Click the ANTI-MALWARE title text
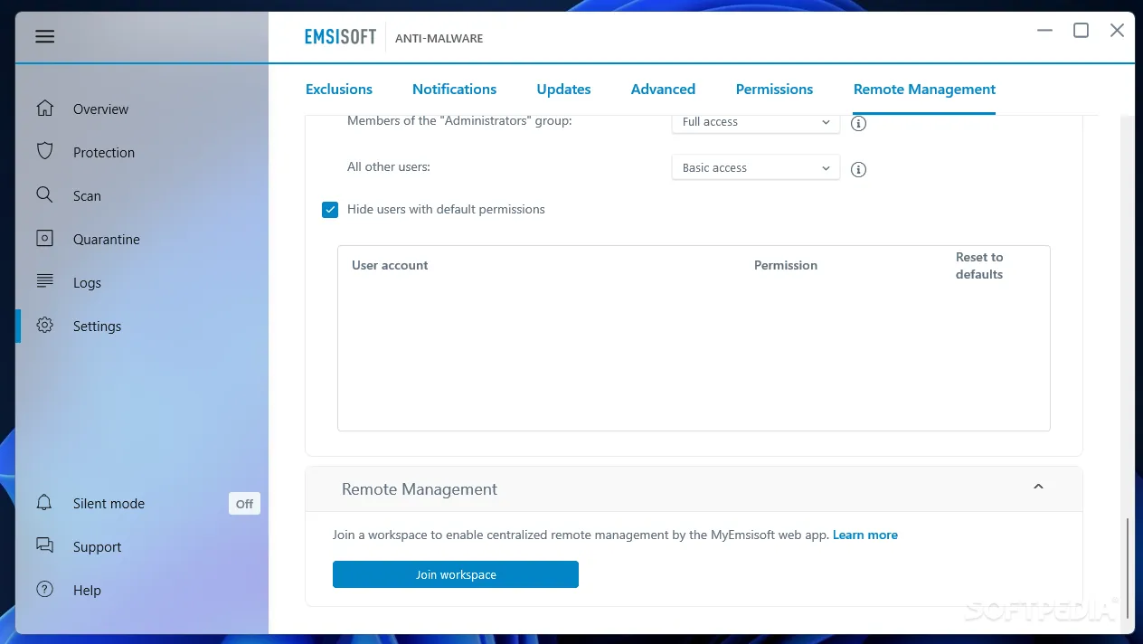Screen dimensions: 1143x644 coord(439,38)
